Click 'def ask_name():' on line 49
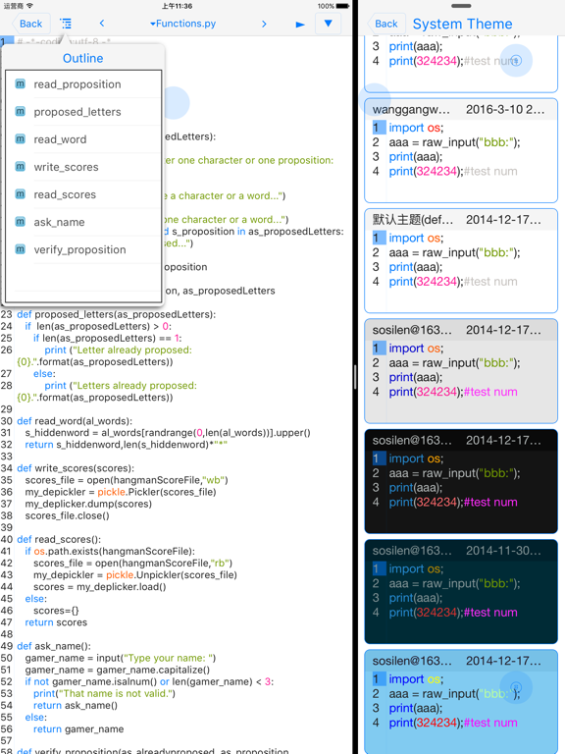This screenshot has height=754, width=565. (53, 646)
